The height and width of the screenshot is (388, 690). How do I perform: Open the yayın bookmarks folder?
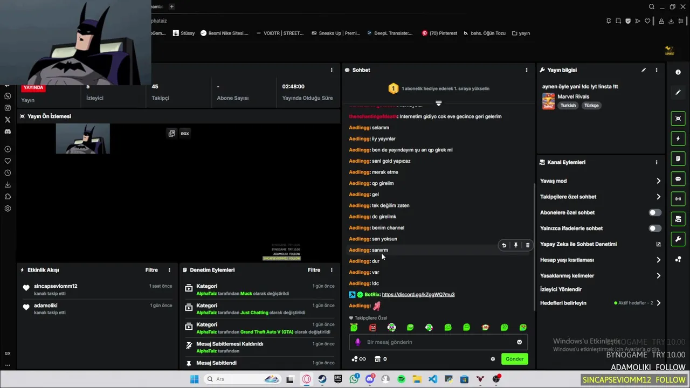coord(521,33)
